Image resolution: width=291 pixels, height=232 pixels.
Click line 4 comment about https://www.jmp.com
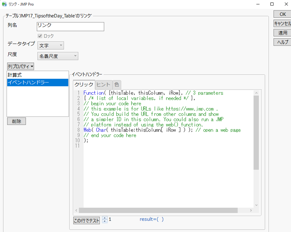pos(151,109)
